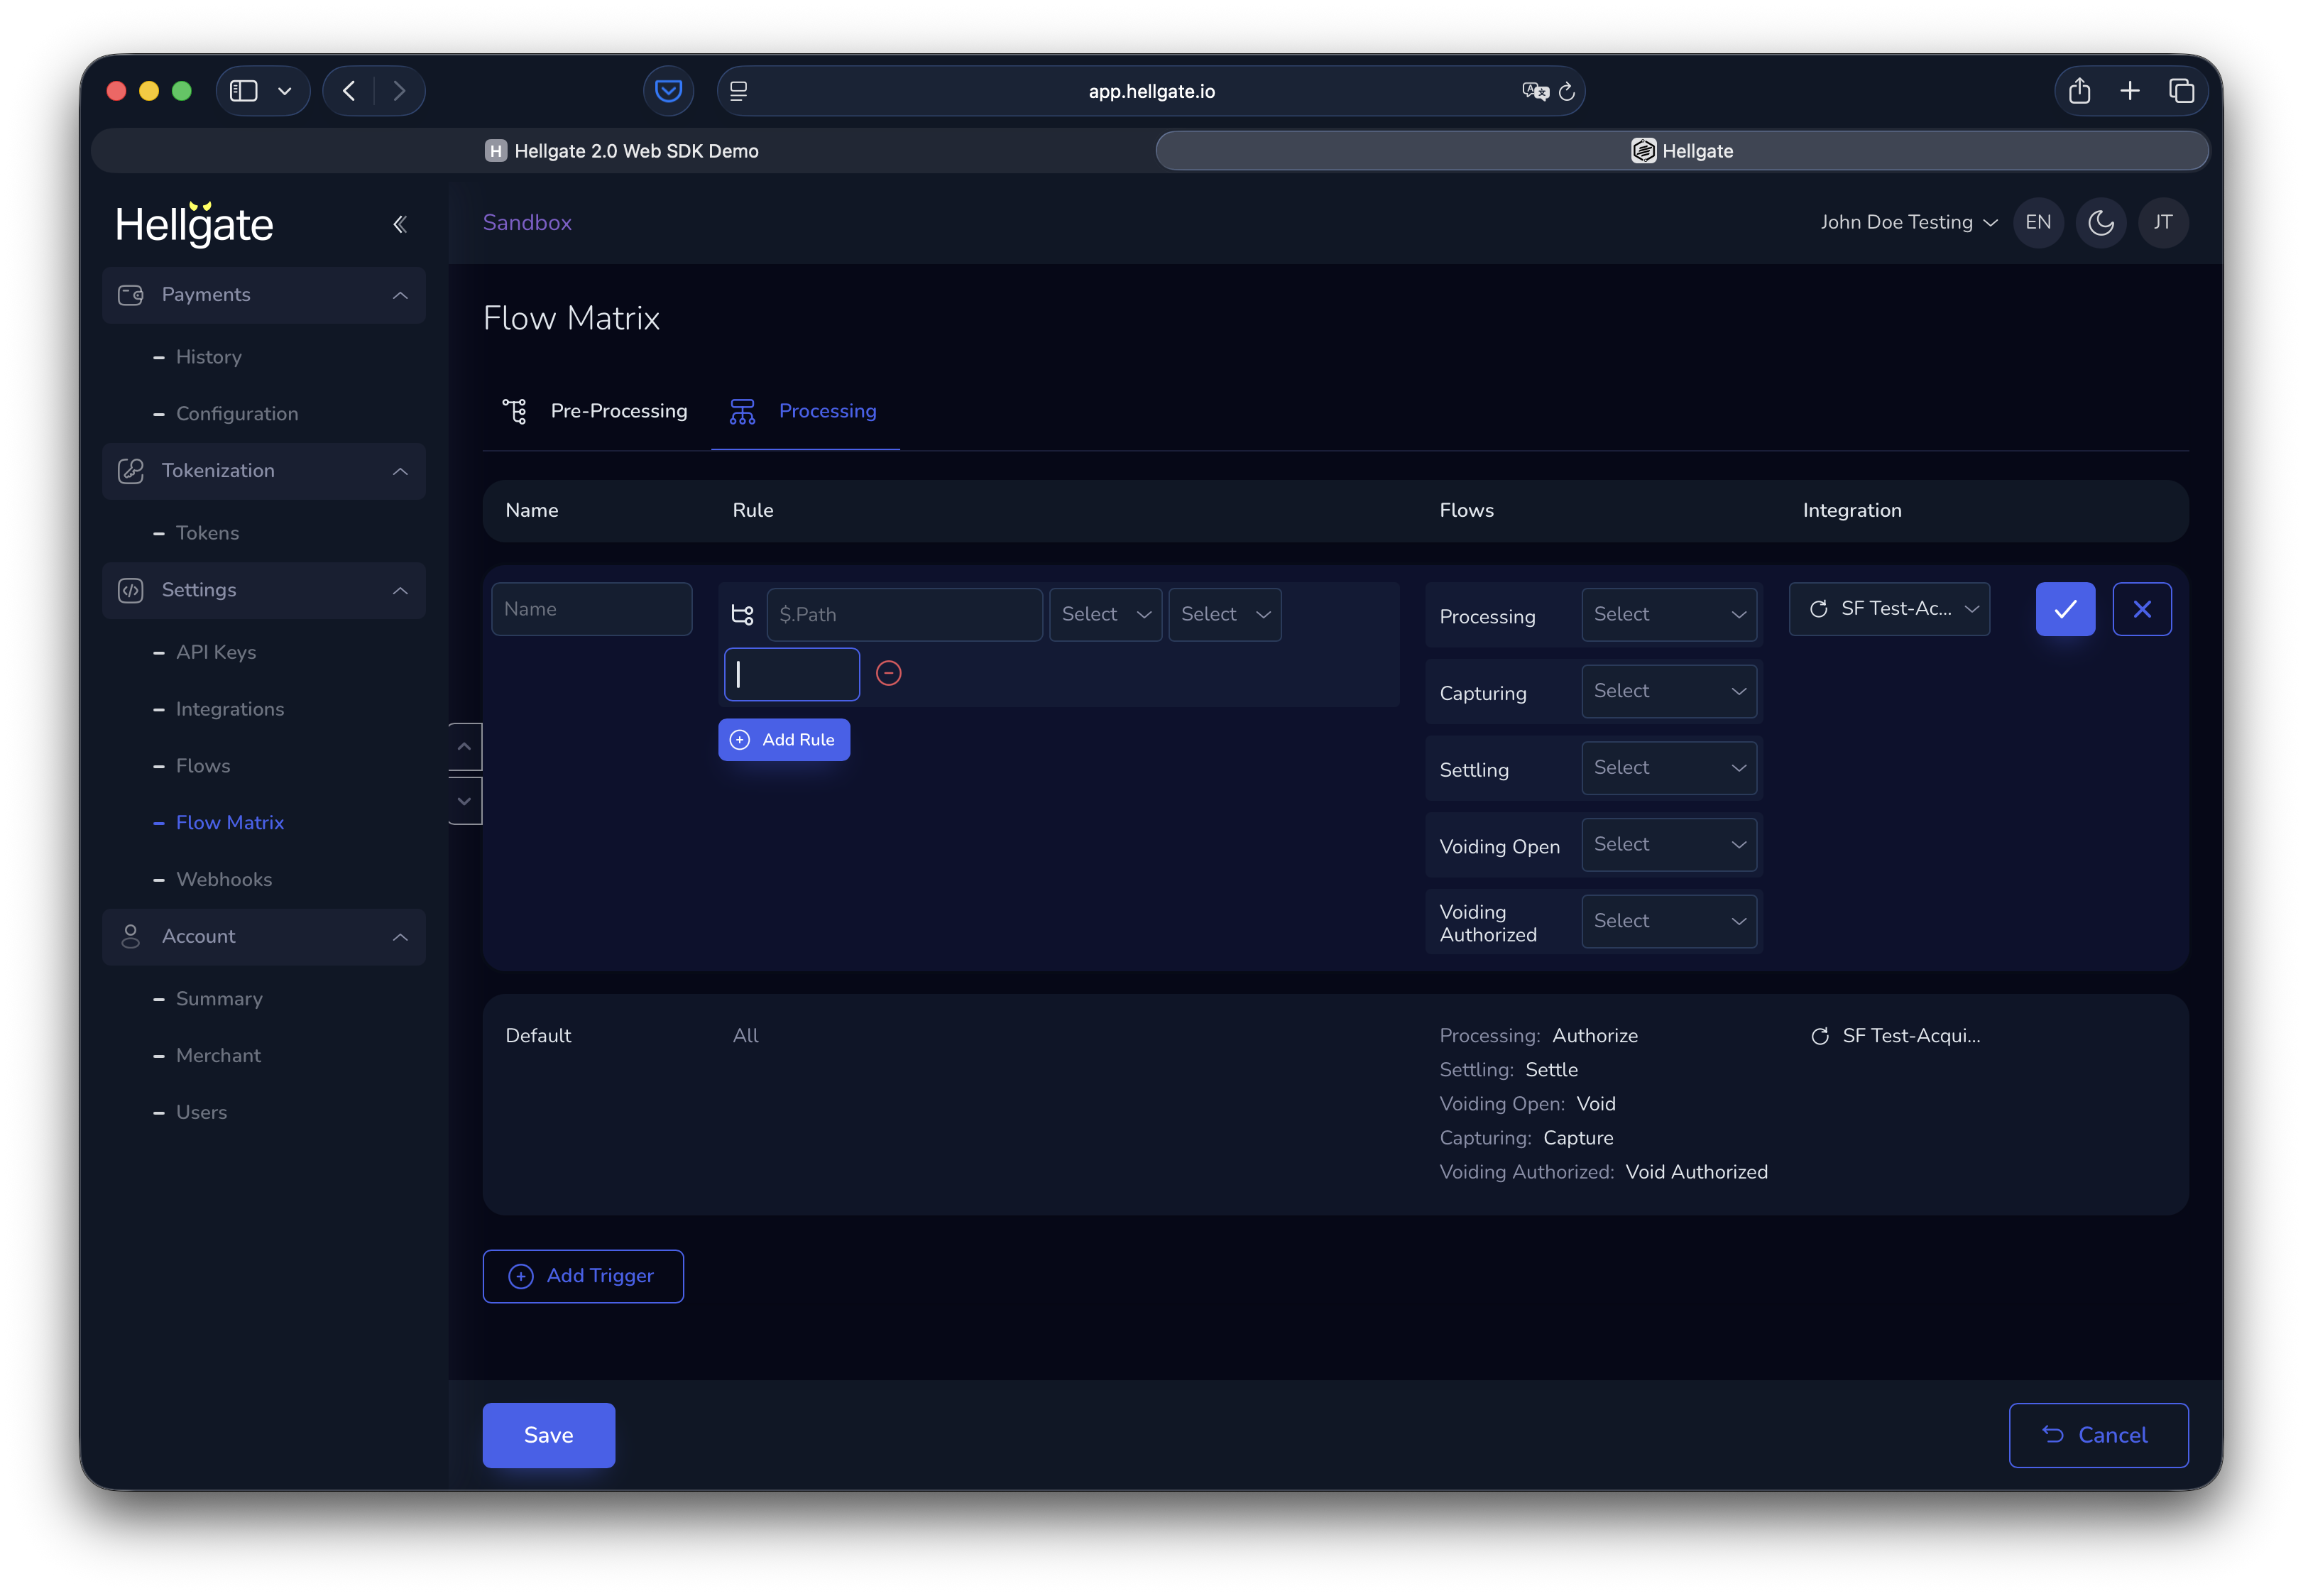
Task: Click the red remove rule icon
Action: (888, 673)
